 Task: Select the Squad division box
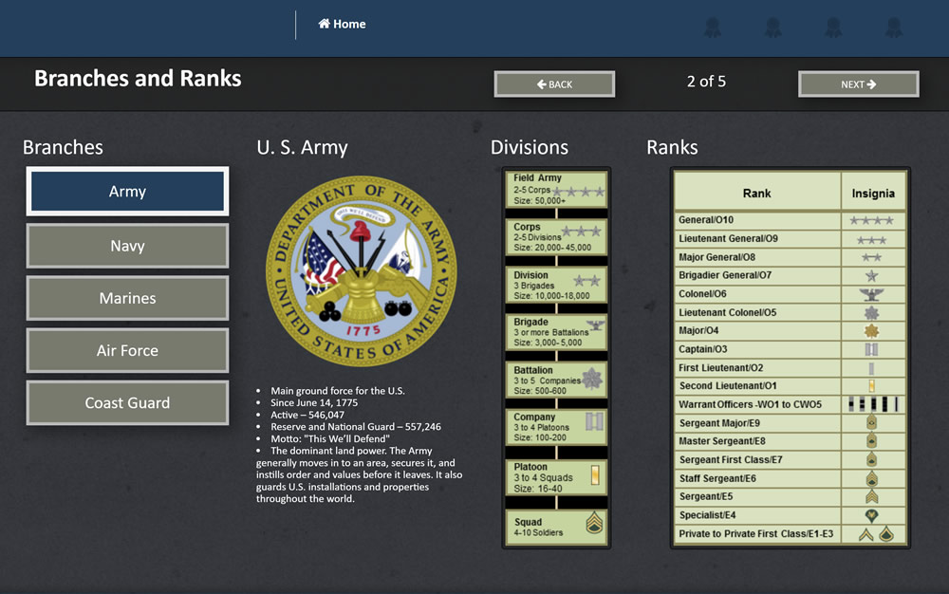coord(556,527)
